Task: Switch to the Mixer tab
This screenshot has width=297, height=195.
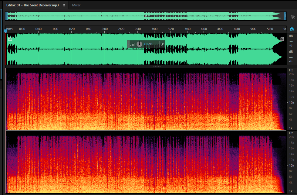Action: point(76,5)
